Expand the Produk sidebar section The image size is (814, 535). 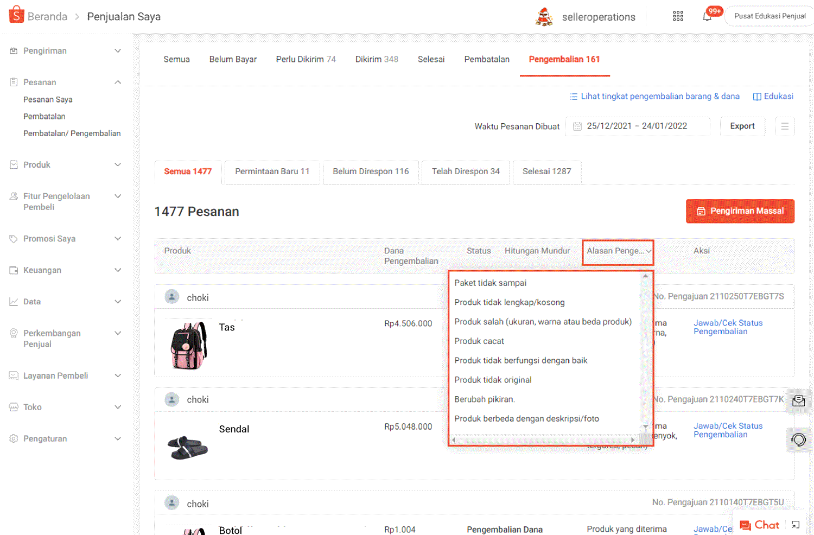(118, 164)
